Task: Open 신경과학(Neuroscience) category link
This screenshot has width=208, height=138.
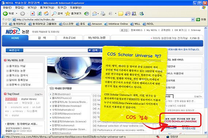Action: click(x=66, y=114)
